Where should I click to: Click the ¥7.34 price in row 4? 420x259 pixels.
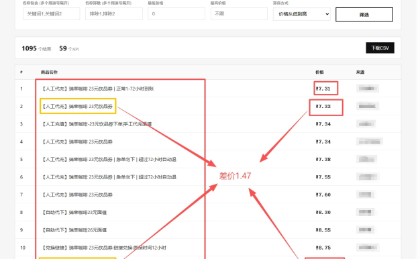pos(323,142)
